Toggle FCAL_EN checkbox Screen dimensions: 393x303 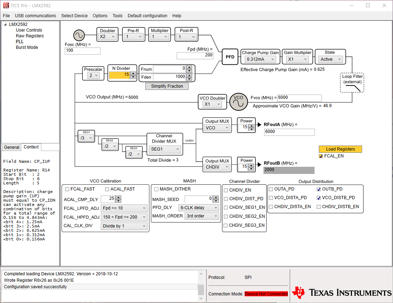321,156
